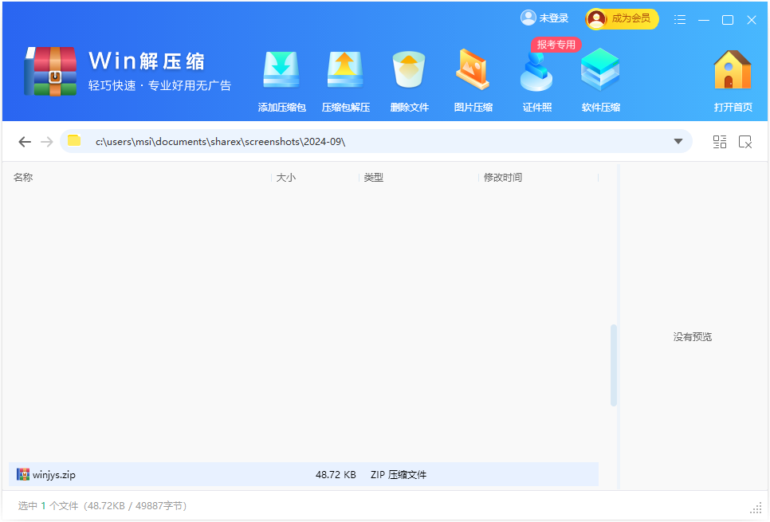The image size is (770, 522).
Task: Click the 48.72 KB size cell
Action: coord(336,475)
